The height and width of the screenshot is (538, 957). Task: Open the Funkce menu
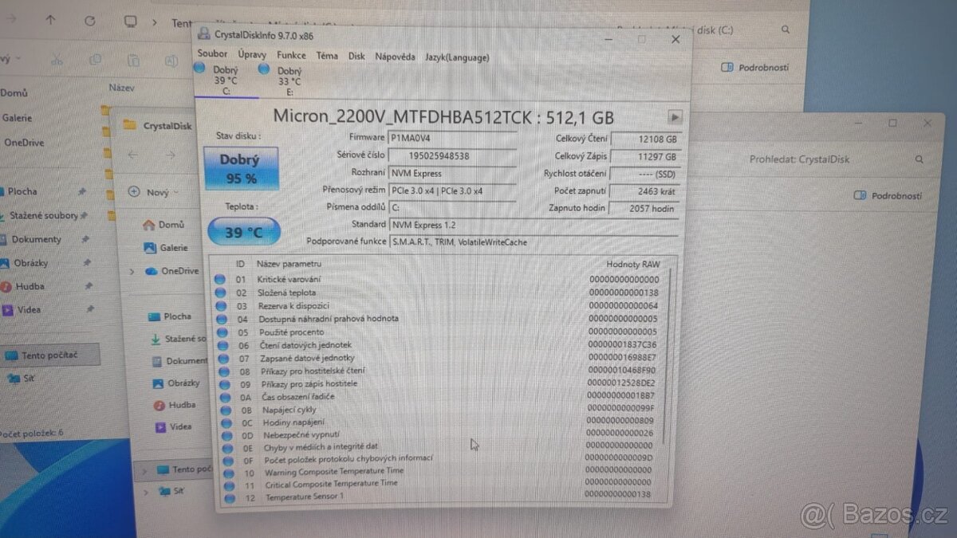click(x=291, y=56)
